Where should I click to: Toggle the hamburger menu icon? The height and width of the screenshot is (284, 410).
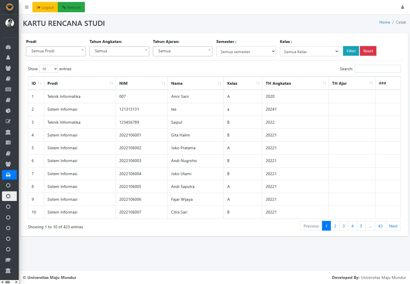pos(27,7)
